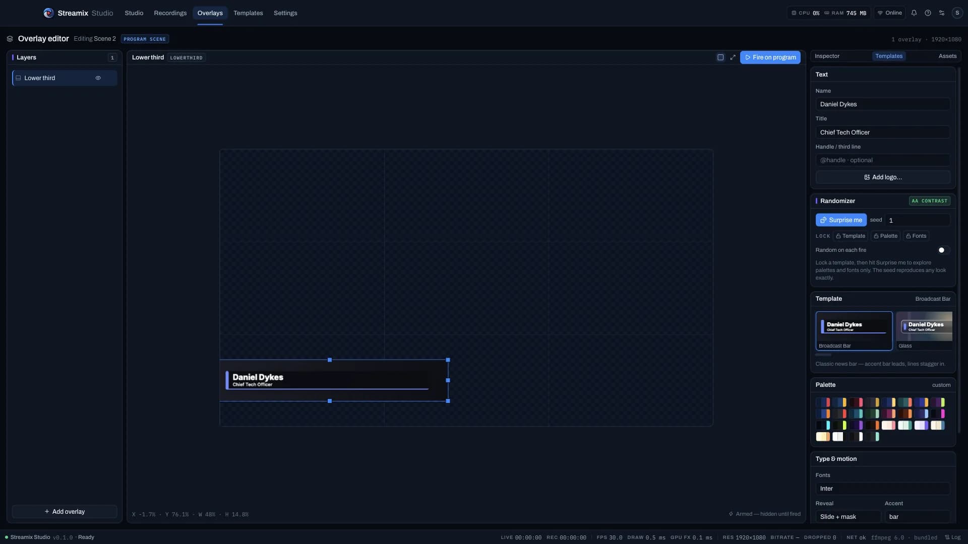Click the top-center resize handle of the overlay
The image size is (968, 544).
[x=330, y=360]
